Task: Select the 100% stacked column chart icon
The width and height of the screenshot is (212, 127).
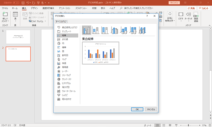Action: click(x=105, y=30)
